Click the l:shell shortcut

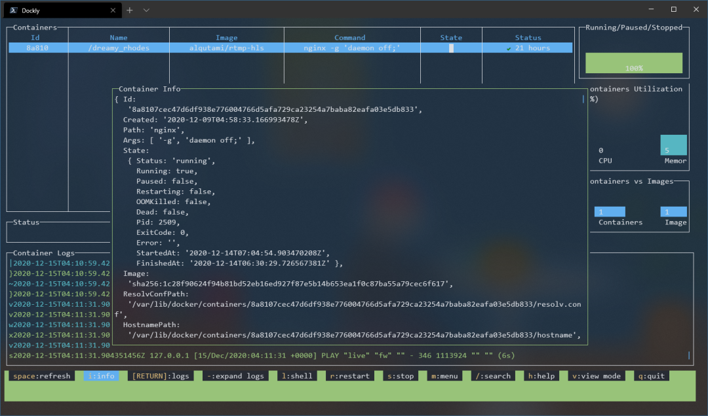click(x=297, y=376)
